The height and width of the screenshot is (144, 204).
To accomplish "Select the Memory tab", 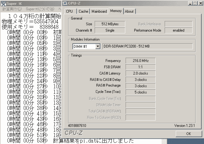I will pos(116,11).
